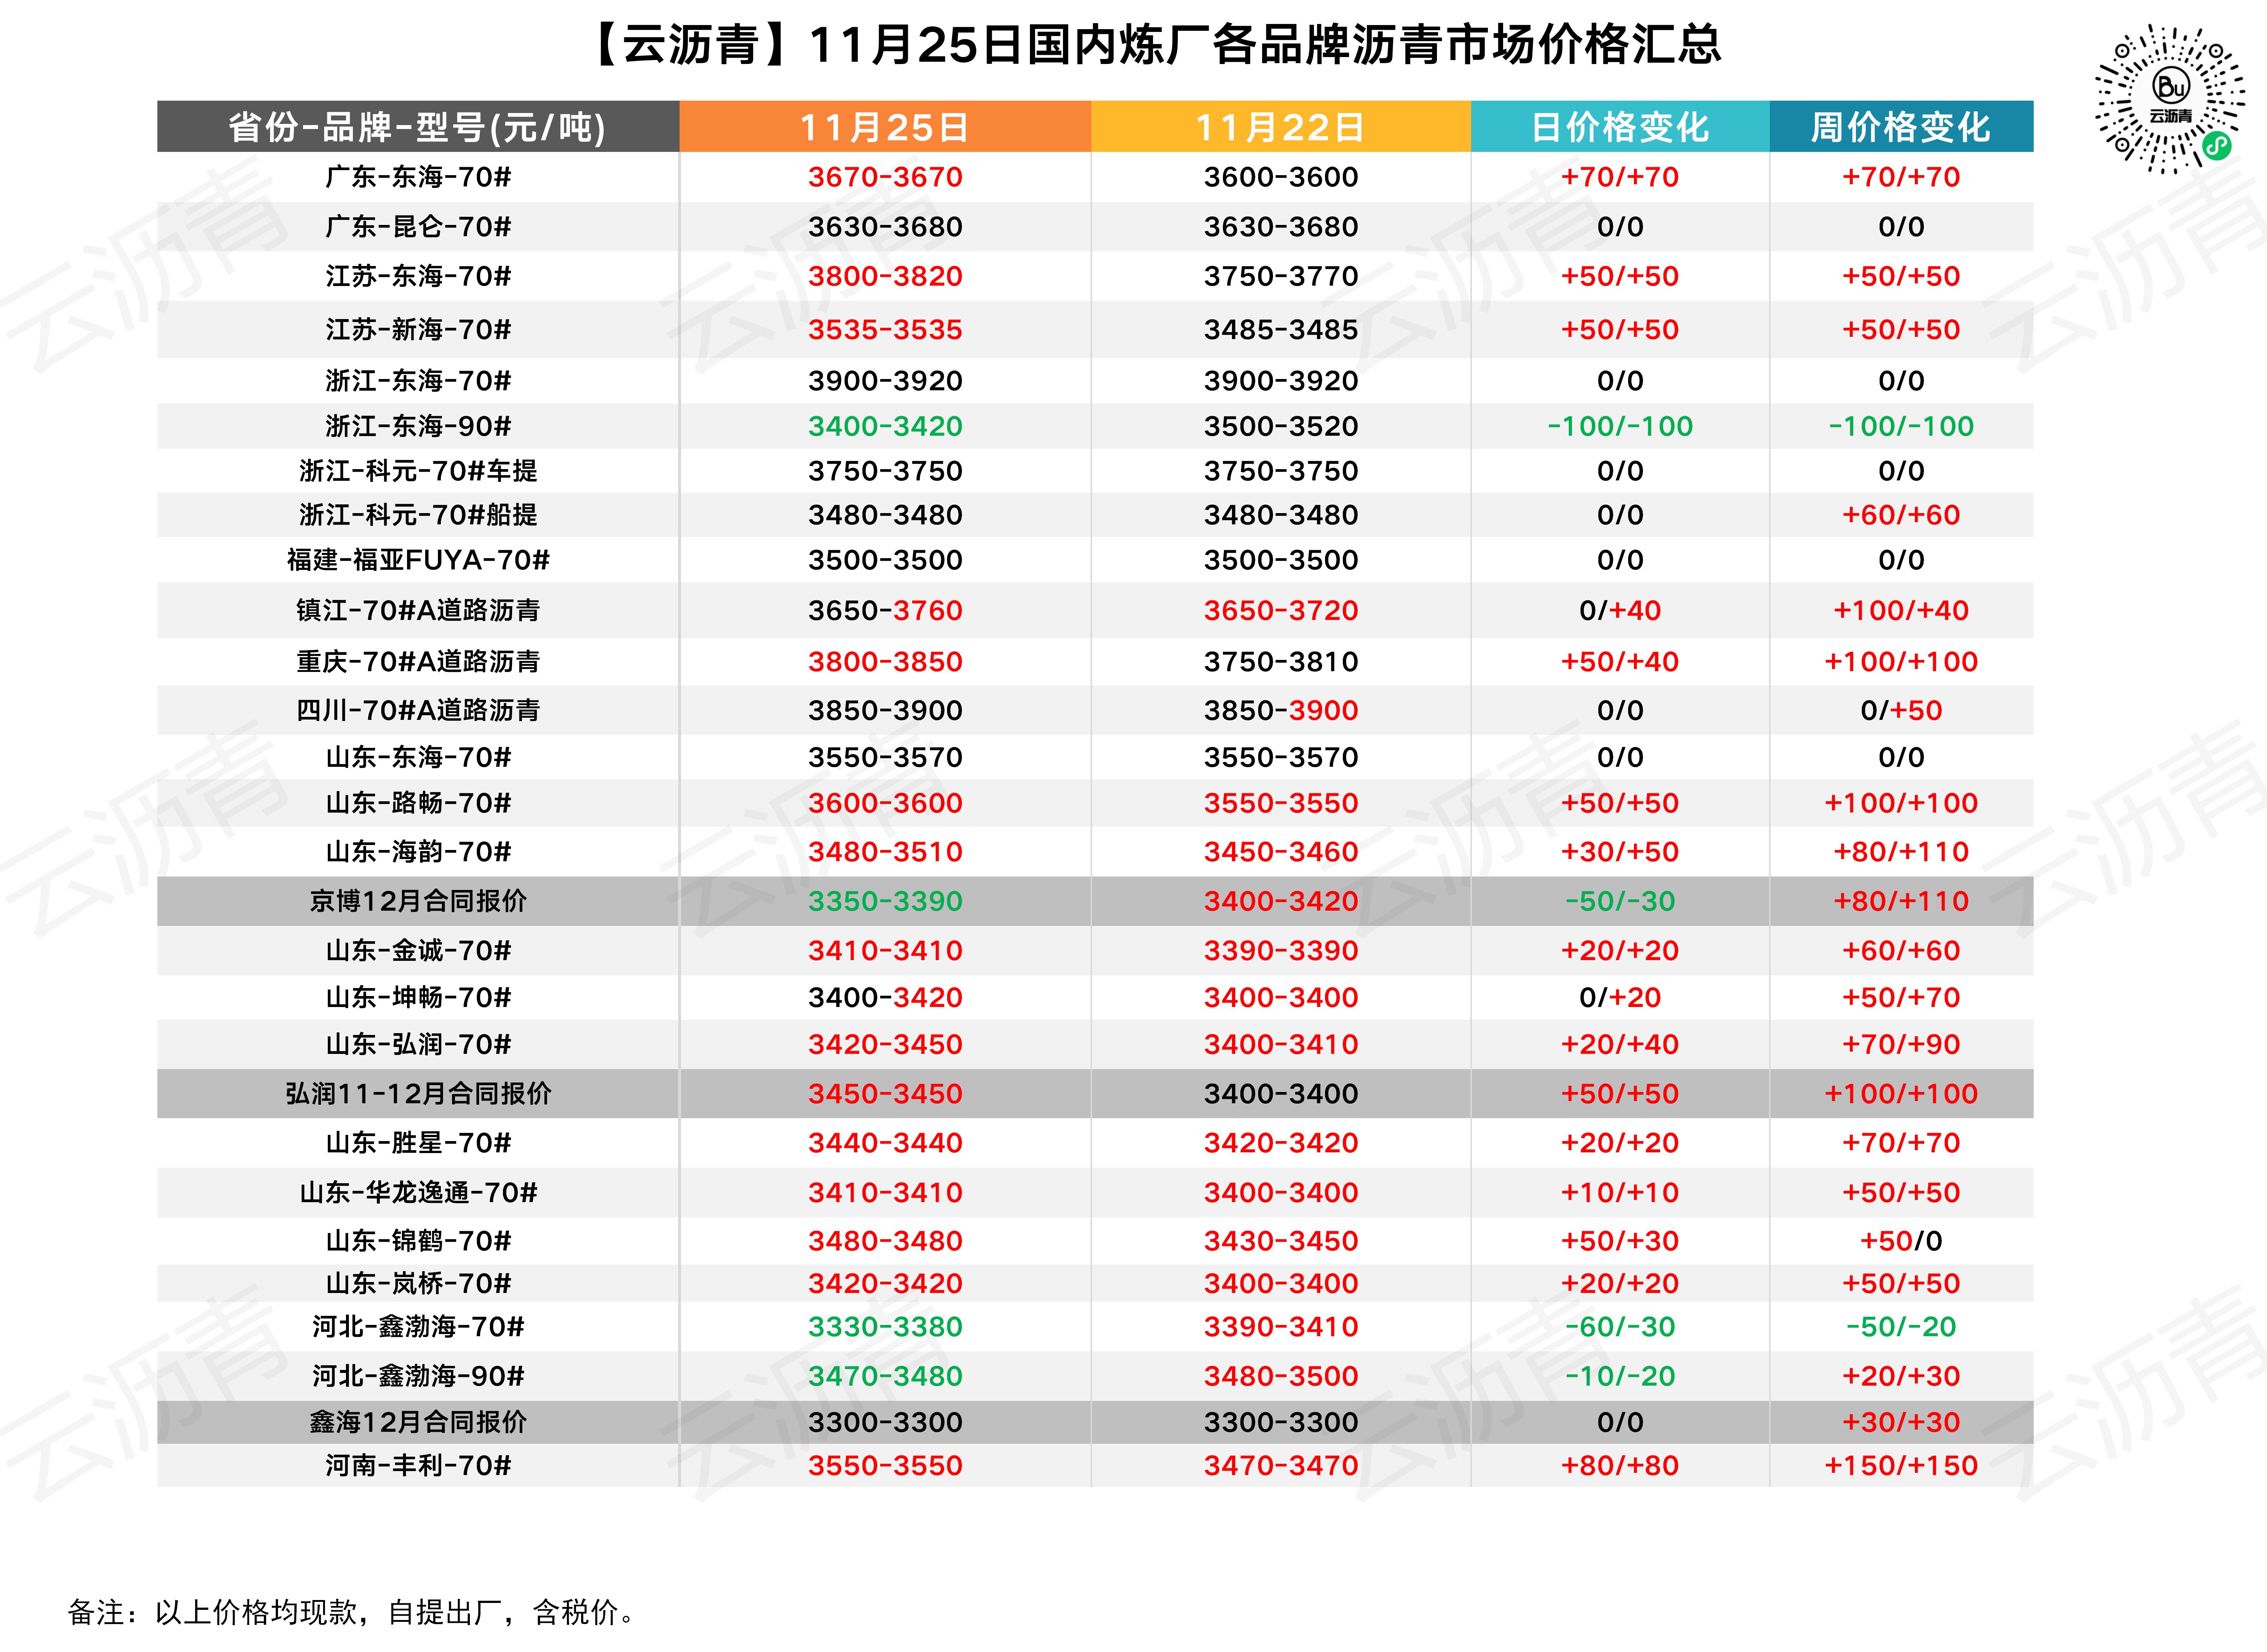Screen dimensions: 2267x1652
Task: Select the 11月22日 column header
Action: pos(1281,127)
